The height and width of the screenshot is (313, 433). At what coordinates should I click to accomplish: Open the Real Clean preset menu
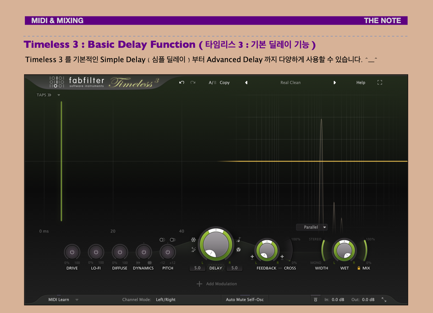(x=291, y=83)
